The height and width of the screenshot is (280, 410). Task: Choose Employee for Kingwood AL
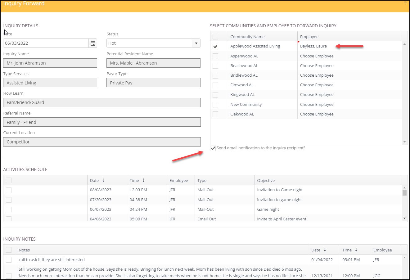pyautogui.click(x=349, y=94)
